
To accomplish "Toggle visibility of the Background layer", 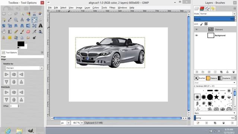I will pos(196,35).
